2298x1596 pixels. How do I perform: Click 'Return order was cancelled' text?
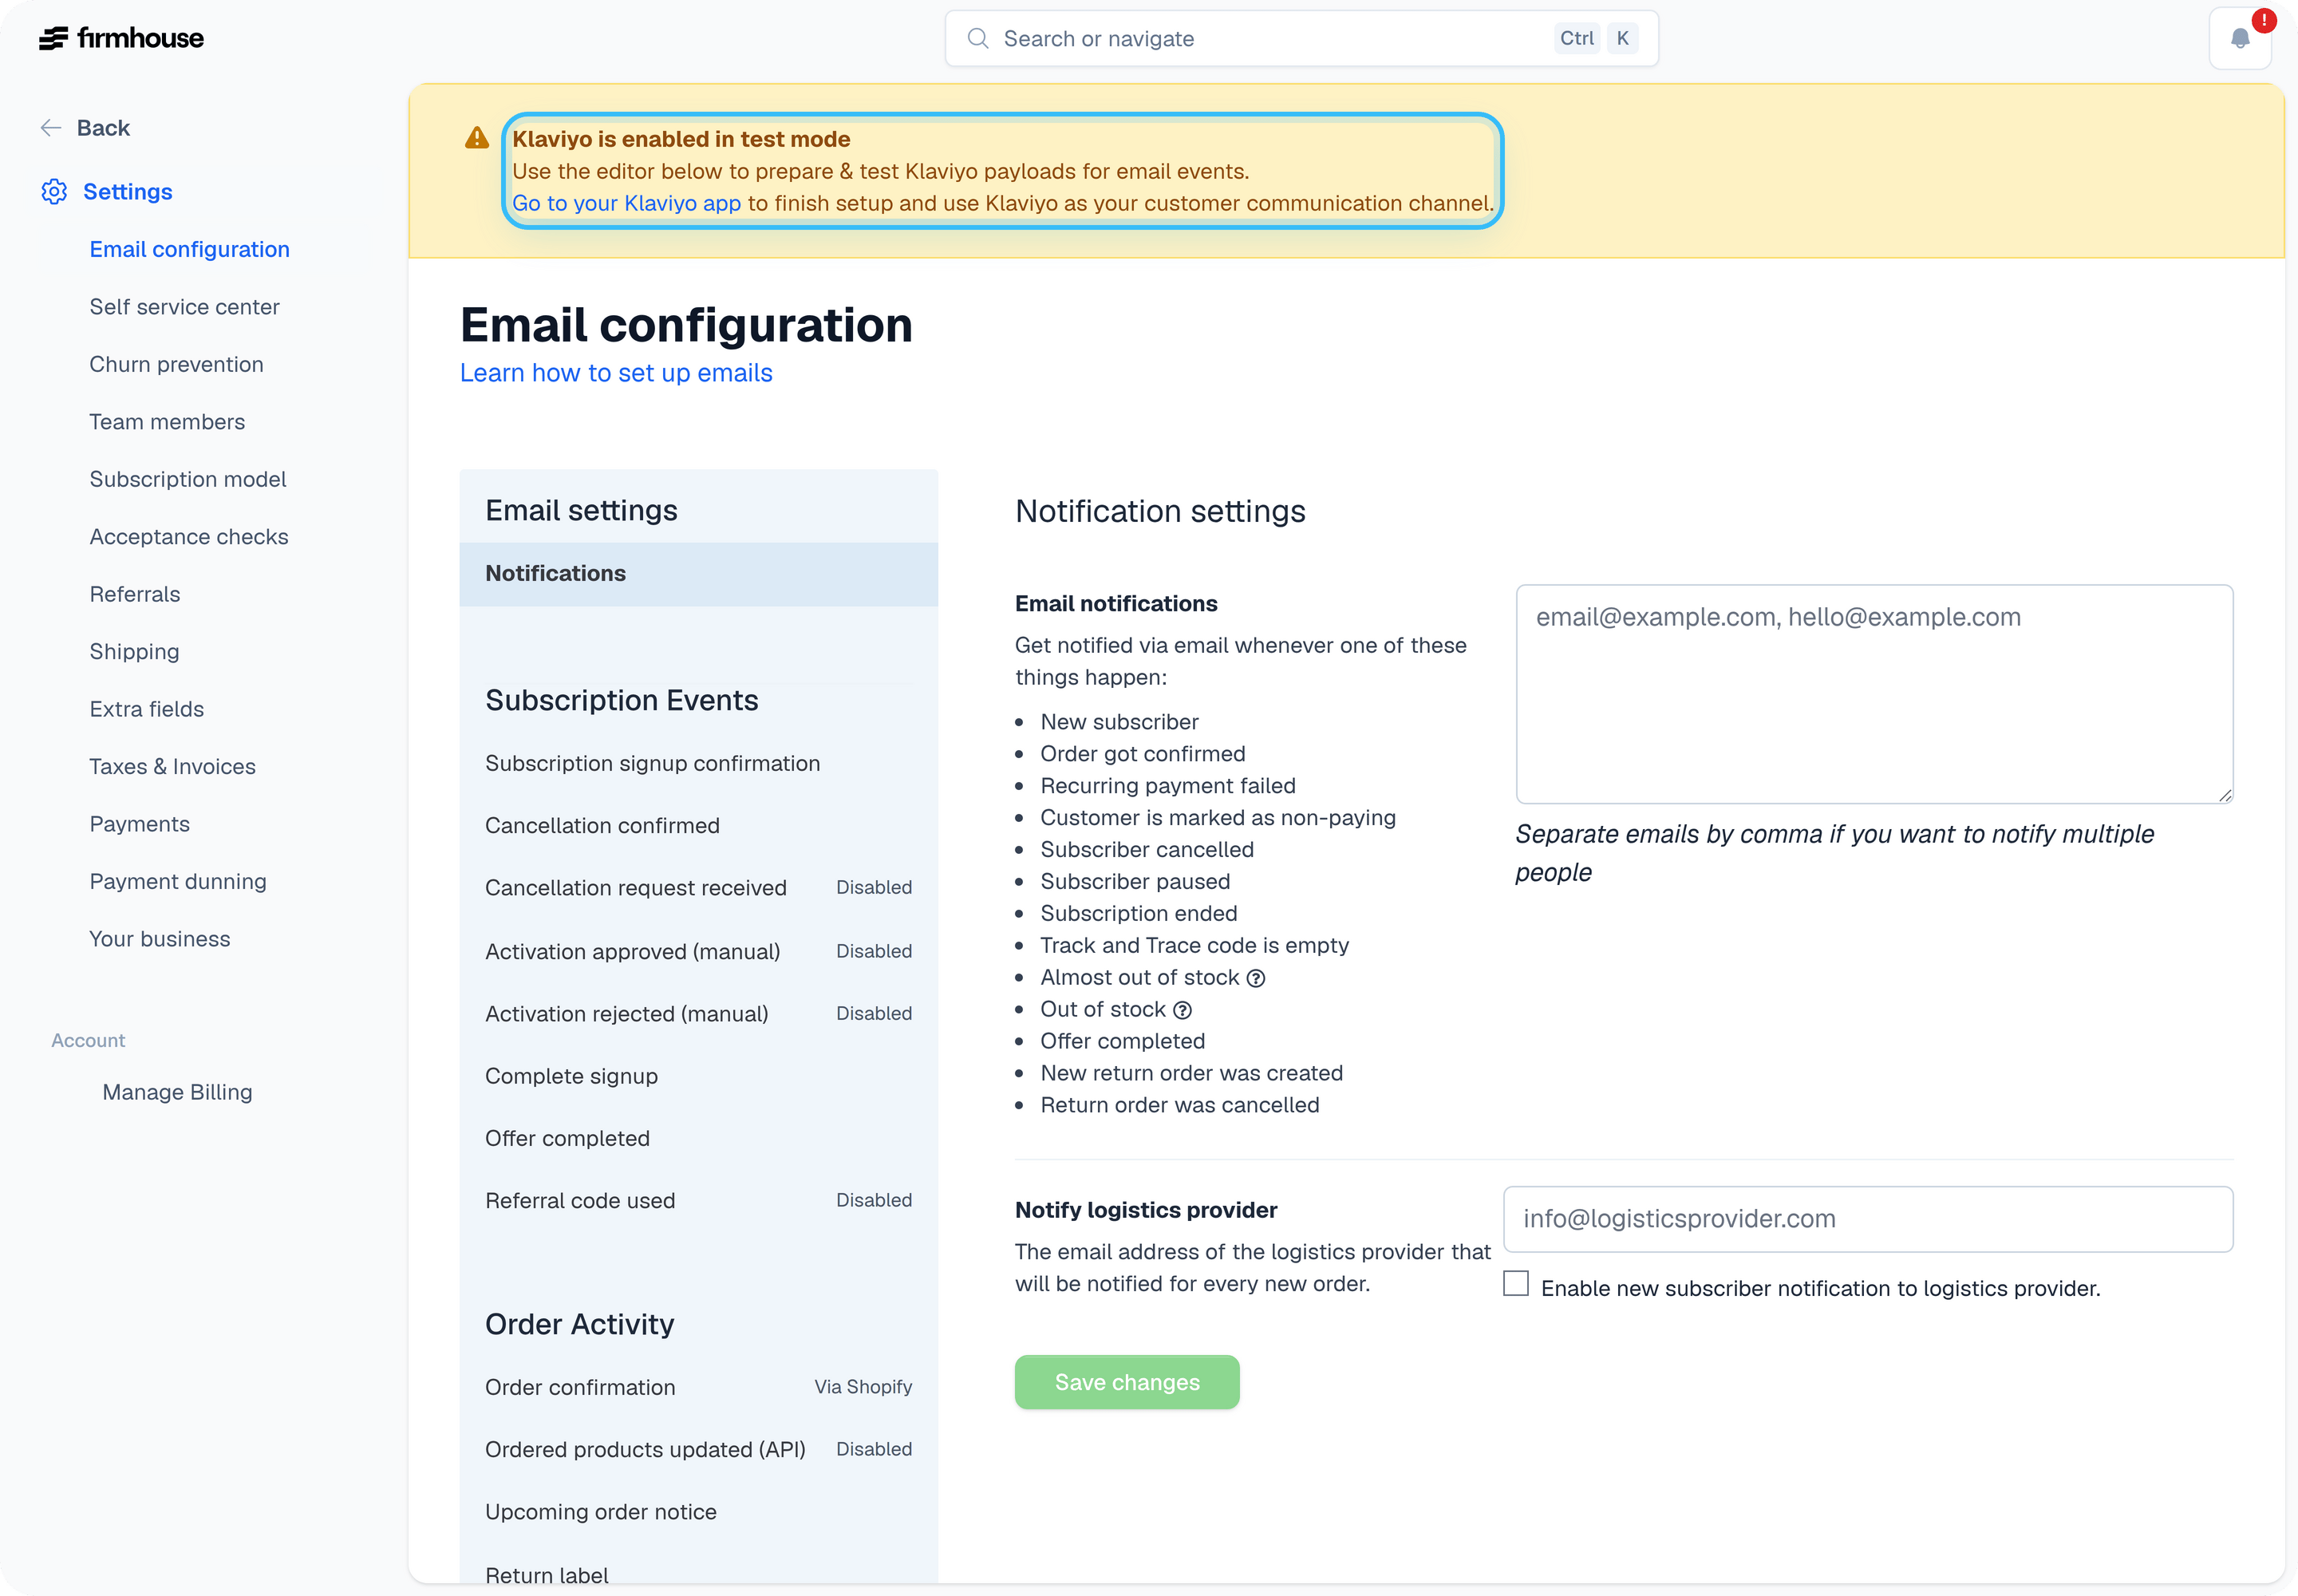[1179, 1105]
